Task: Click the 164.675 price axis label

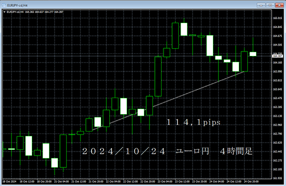Action: click(277, 36)
